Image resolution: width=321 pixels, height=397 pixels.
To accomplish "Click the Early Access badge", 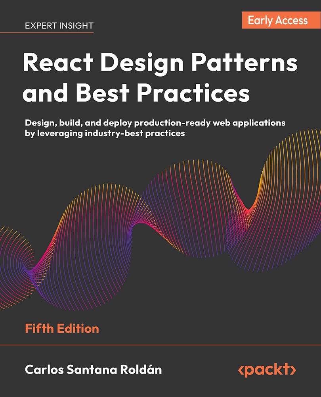I will point(281,20).
